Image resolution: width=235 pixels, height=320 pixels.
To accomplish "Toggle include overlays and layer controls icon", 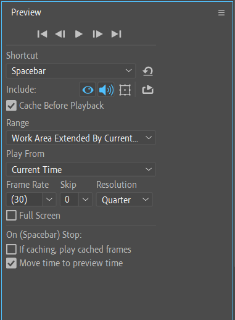I will click(125, 90).
